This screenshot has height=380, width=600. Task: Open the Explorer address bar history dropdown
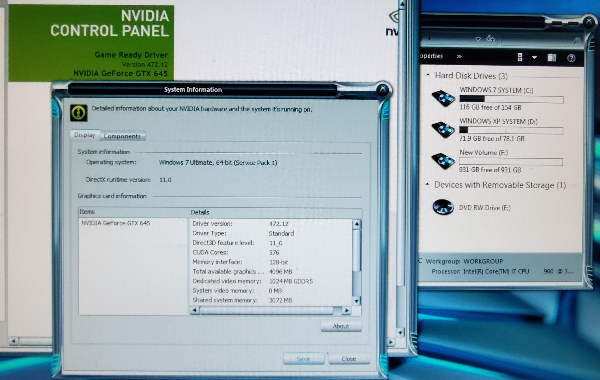point(478,39)
